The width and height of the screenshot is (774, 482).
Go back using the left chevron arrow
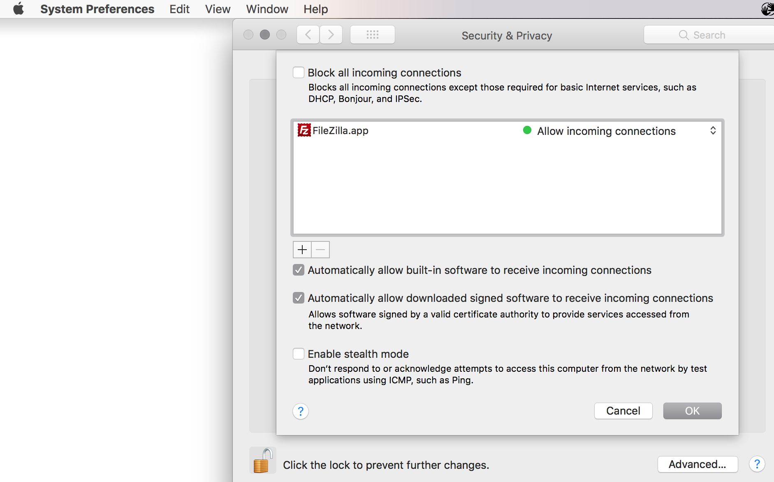(308, 35)
